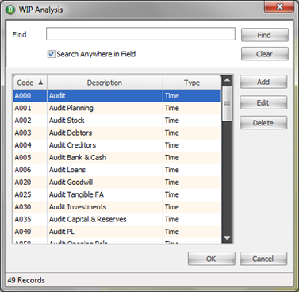Image resolution: width=299 pixels, height=292 pixels.
Task: Select the Audit Bank & Cash row
Action: pyautogui.click(x=117, y=158)
